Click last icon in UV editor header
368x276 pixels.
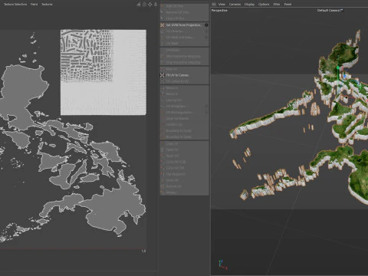tap(156, 4)
